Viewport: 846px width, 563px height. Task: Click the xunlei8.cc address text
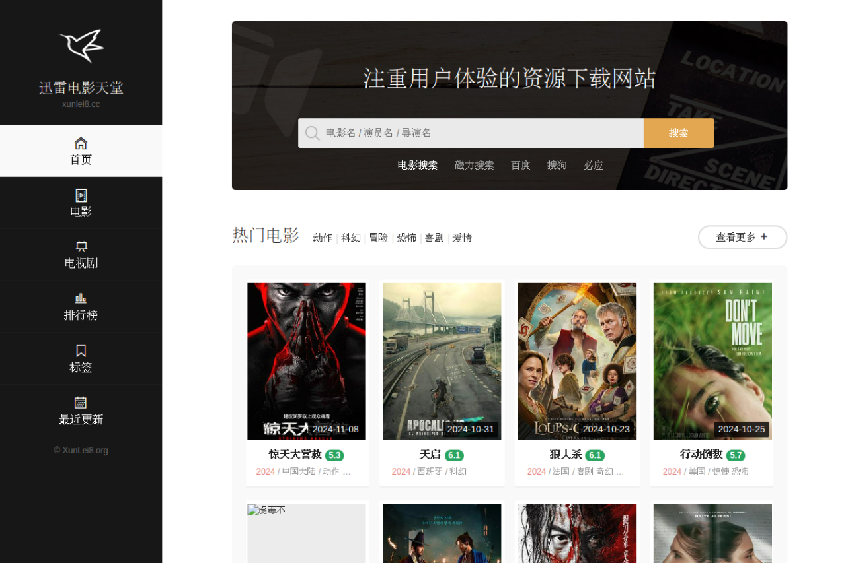tap(81, 104)
